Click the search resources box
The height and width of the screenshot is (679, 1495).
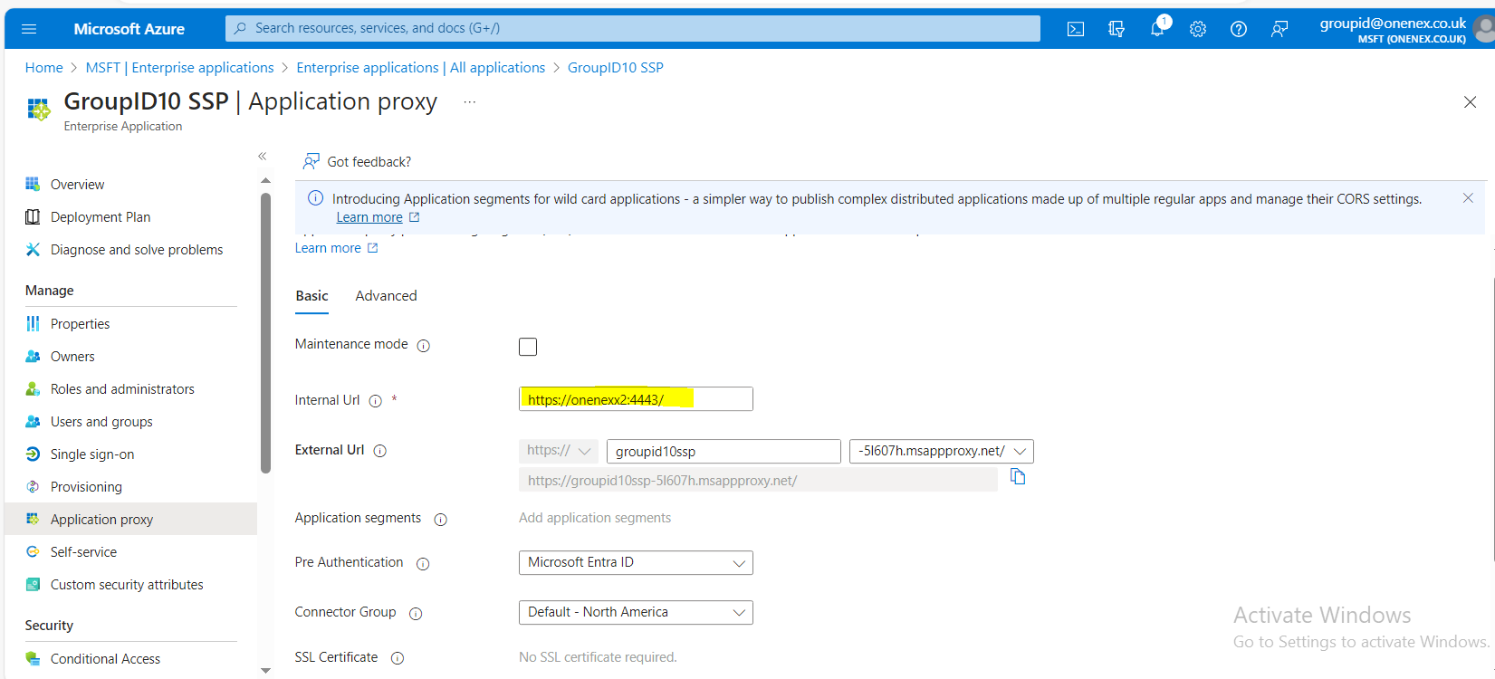click(633, 28)
